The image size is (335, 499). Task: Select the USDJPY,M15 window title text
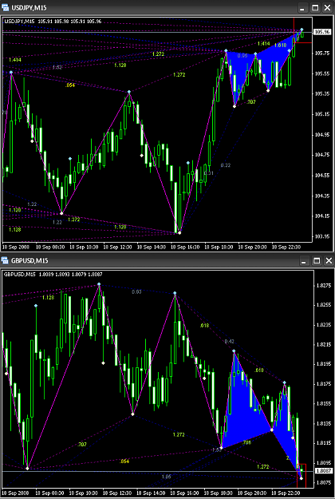(x=27, y=8)
